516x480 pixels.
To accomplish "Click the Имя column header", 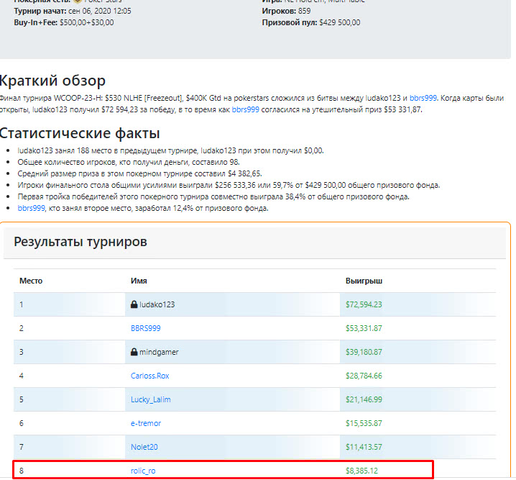I will point(139,281).
